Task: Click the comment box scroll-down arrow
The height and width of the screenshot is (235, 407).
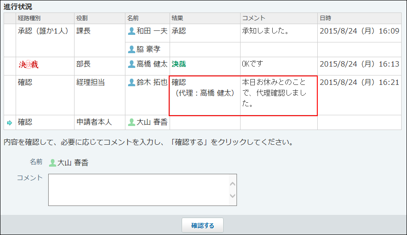Action: pyautogui.click(x=233, y=196)
